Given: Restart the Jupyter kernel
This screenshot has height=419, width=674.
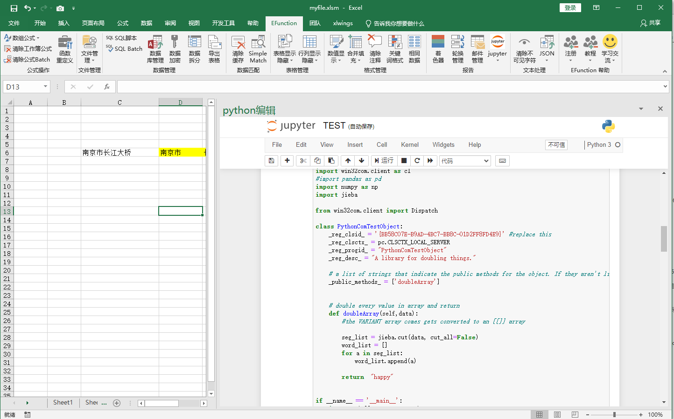Looking at the screenshot, I should [417, 161].
